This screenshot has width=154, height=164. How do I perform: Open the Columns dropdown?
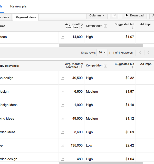click(x=97, y=16)
